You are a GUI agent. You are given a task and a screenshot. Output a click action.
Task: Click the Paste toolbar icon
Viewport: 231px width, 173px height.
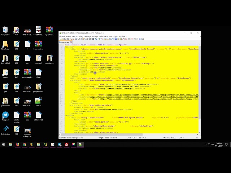(x=84, y=39)
